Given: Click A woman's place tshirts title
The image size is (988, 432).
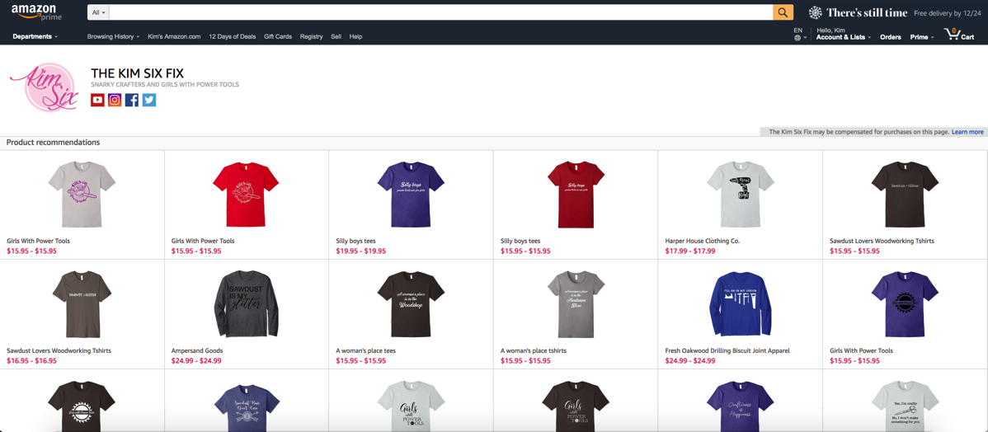Looking at the screenshot, I should coord(533,350).
